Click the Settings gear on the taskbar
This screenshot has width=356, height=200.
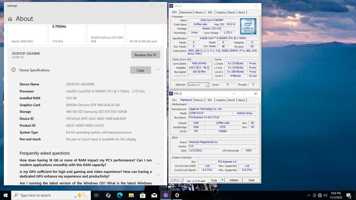coord(177,195)
